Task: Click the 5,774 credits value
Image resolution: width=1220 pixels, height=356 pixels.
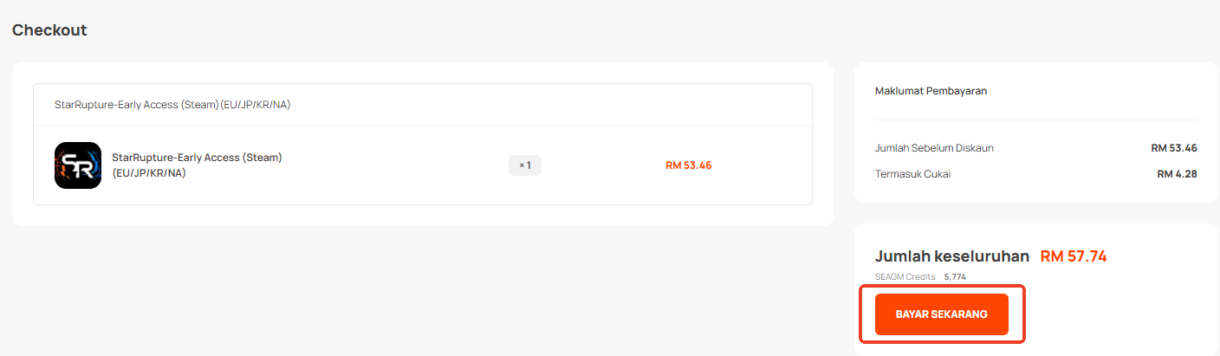Action: (954, 277)
